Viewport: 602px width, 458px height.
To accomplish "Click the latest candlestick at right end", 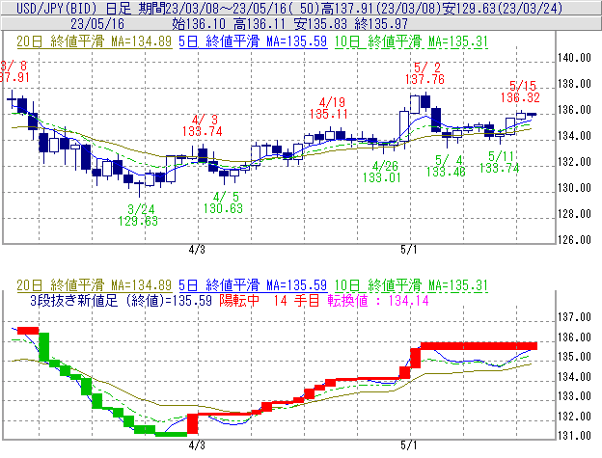I will [x=532, y=114].
